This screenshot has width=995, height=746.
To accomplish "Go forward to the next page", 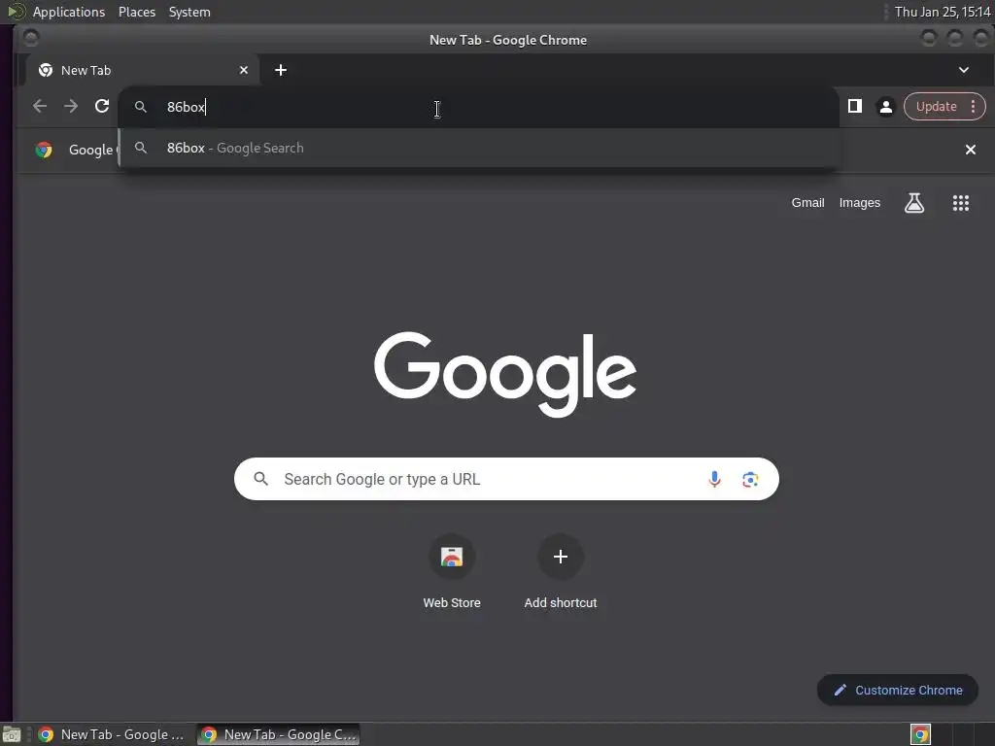I will pyautogui.click(x=70, y=106).
